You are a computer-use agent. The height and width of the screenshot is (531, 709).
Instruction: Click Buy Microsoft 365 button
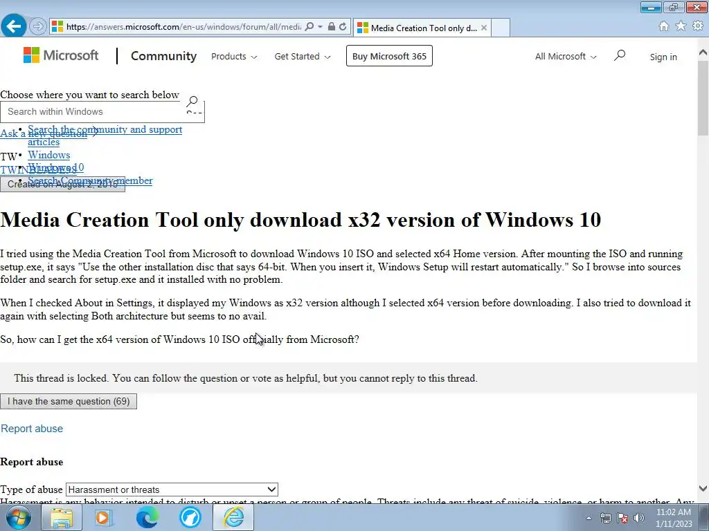coord(389,56)
